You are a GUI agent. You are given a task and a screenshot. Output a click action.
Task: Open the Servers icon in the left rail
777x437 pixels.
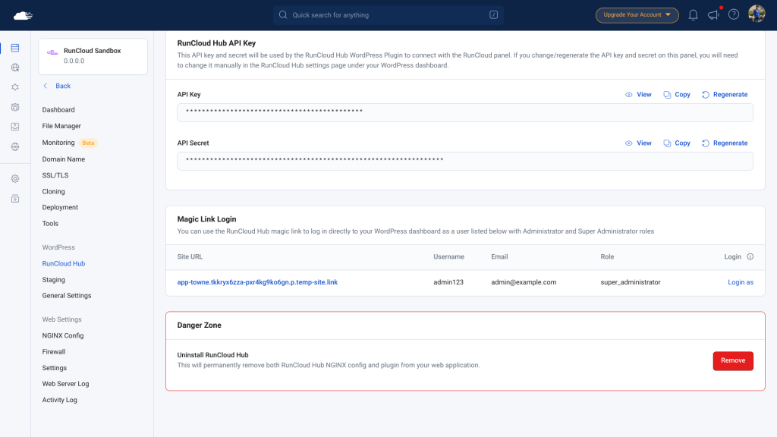[x=15, y=48]
